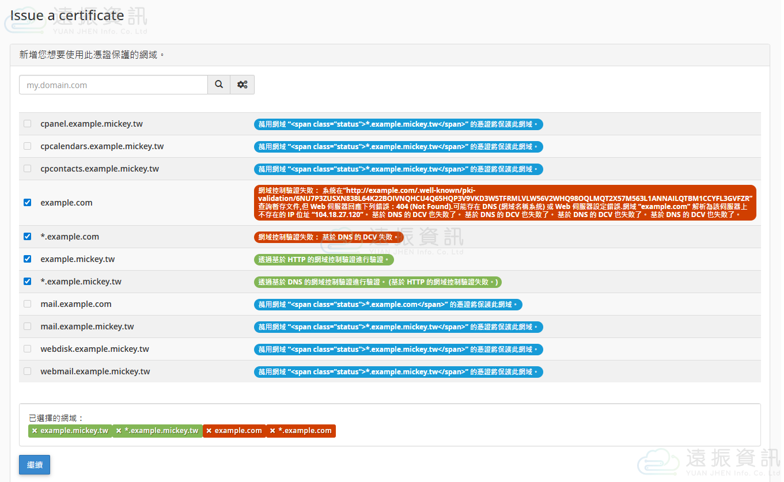The image size is (784, 482).
Task: Click the cpcalendars.example.mickey.tw domain label
Action: (102, 146)
